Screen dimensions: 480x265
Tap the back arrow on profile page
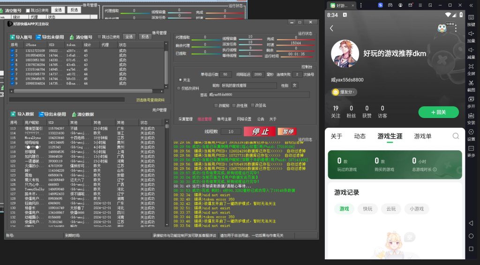331,28
